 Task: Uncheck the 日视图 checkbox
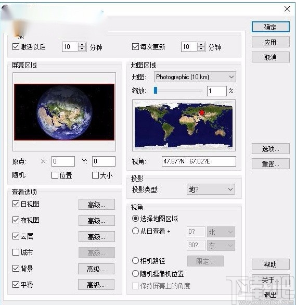[16, 204]
